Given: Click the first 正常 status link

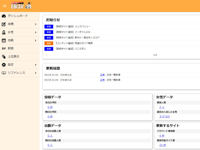Looking at the screenshot, I should [102, 75].
